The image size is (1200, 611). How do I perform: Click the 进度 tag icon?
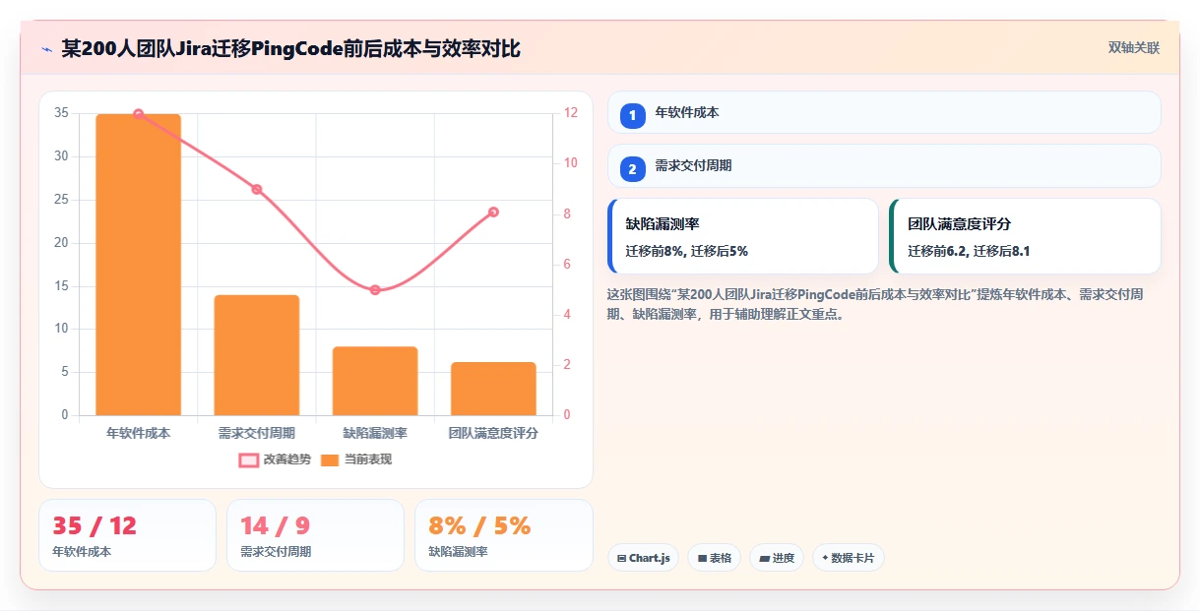coord(765,559)
